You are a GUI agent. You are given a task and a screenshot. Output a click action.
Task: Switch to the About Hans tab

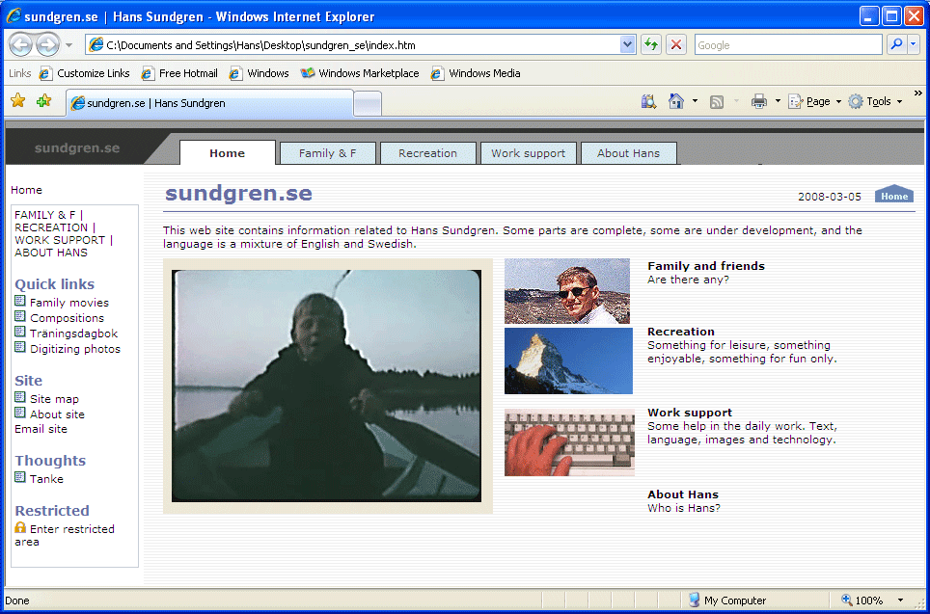[x=628, y=153]
